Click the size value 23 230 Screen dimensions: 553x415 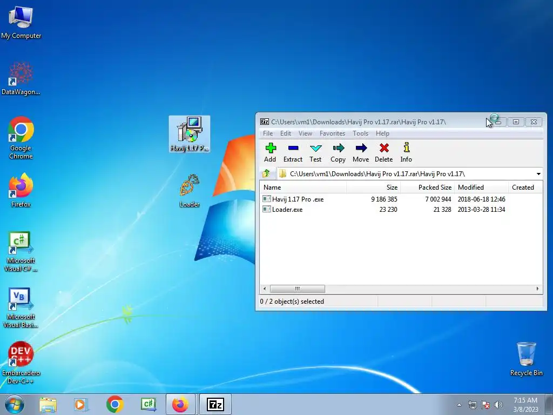pos(388,209)
